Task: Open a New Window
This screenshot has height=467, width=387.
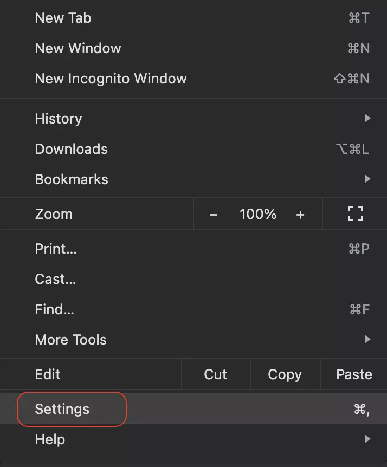Action: (78, 48)
